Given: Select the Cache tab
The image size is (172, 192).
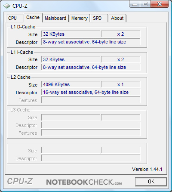Looking at the screenshot, I should 33,18.
